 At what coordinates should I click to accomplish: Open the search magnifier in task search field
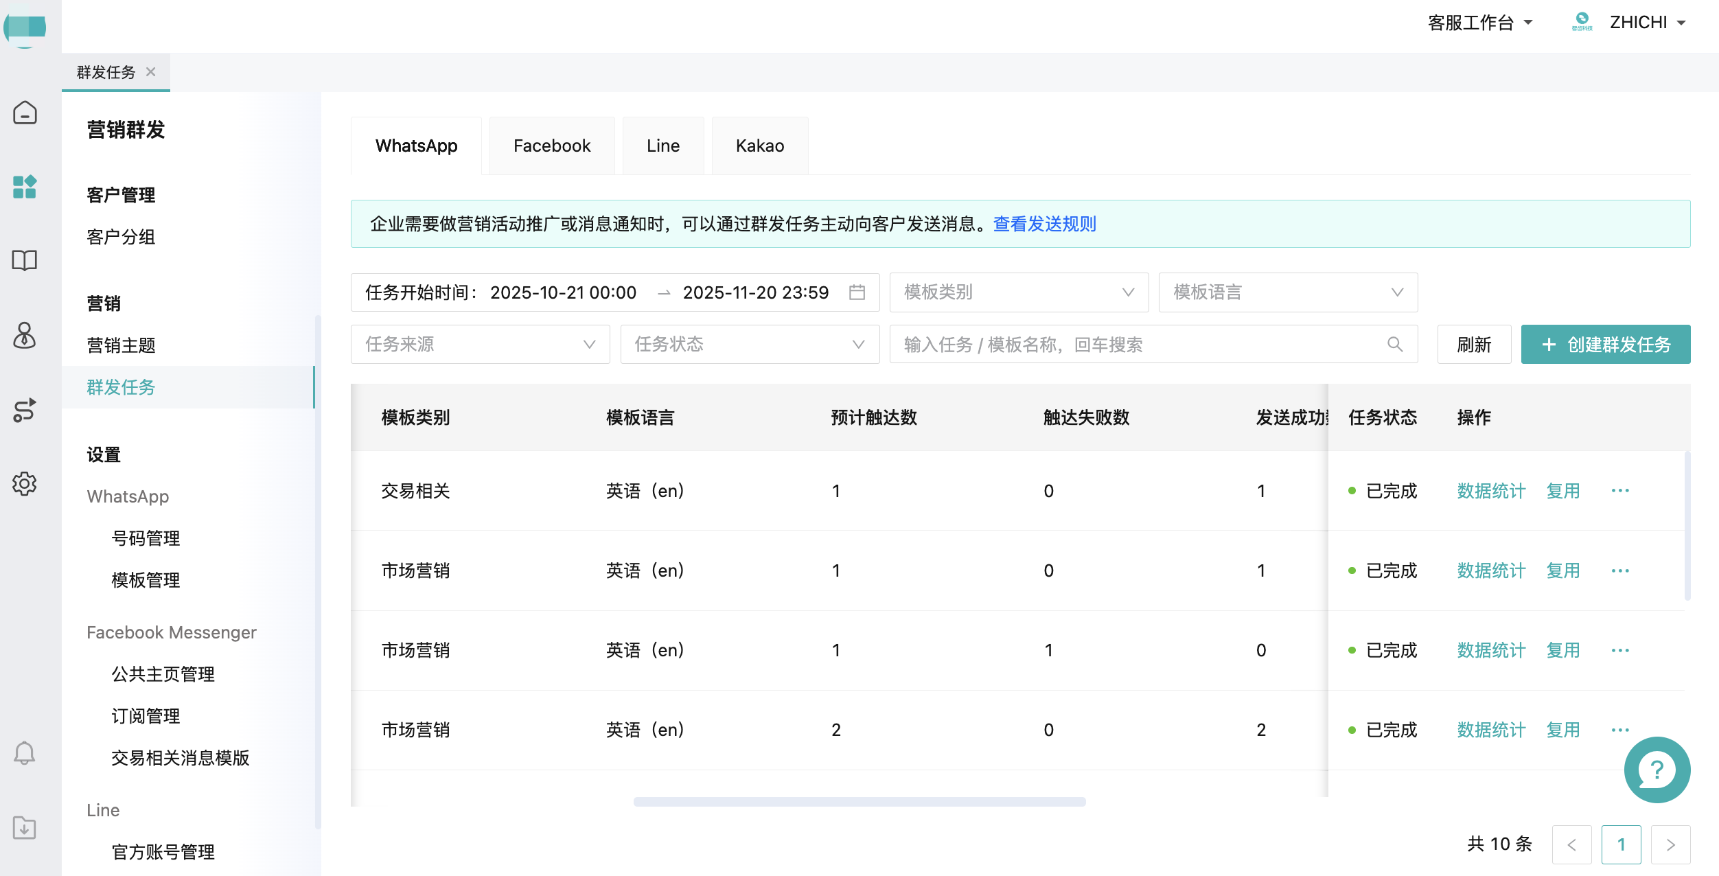pyautogui.click(x=1395, y=344)
